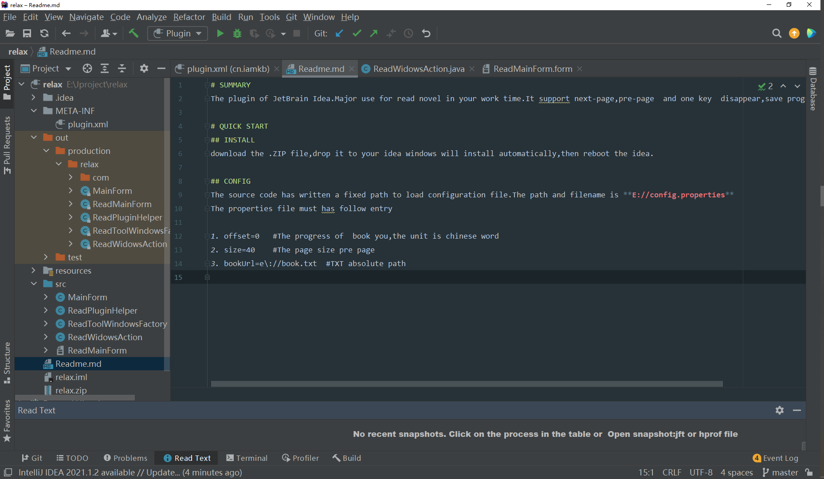Image resolution: width=824 pixels, height=479 pixels.
Task: Close the Readme.md tab
Action: pyautogui.click(x=352, y=69)
